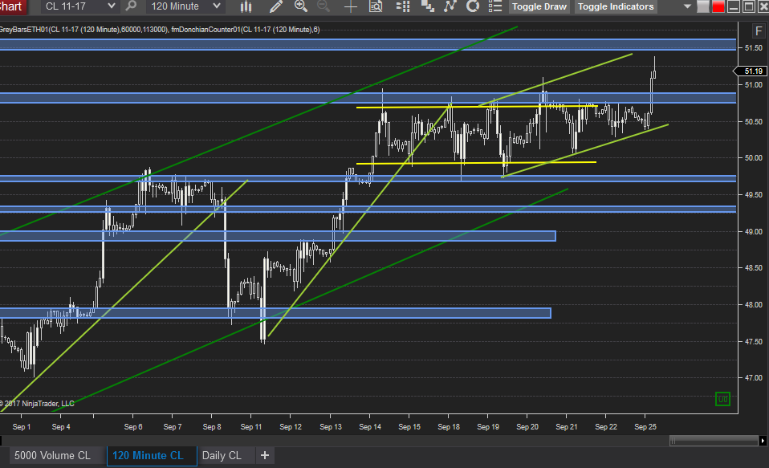
Task: Minimize the chart window
Action: tap(733, 6)
